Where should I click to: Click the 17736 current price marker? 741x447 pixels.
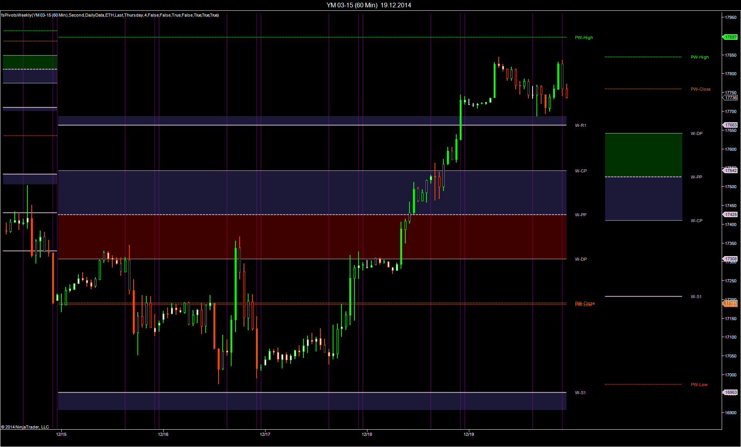[x=731, y=98]
